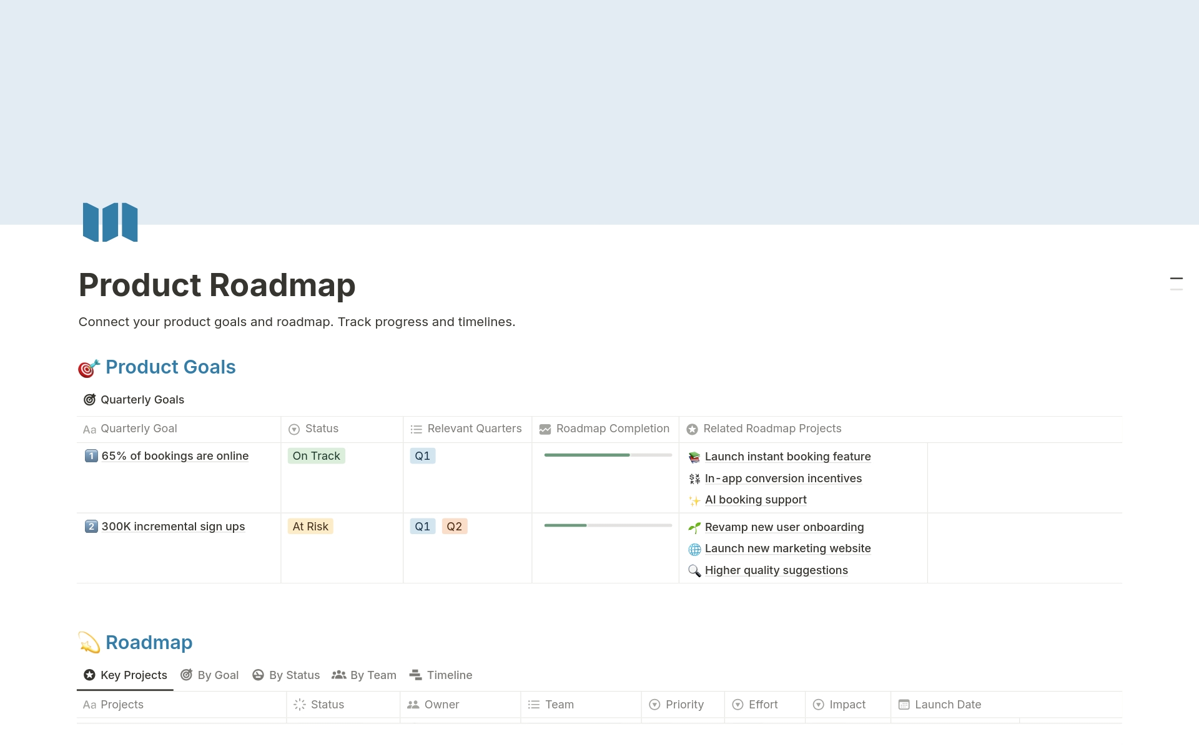Image resolution: width=1199 pixels, height=749 pixels.
Task: Click the first goal's roadmap completion progress bar
Action: 608,455
